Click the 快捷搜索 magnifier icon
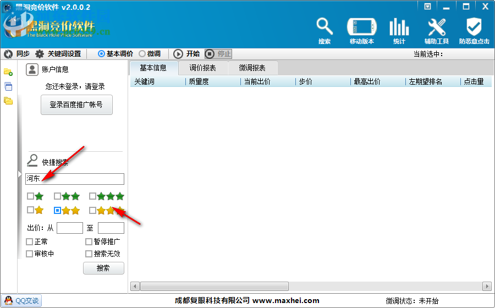The height and width of the screenshot is (308, 495). [x=32, y=160]
